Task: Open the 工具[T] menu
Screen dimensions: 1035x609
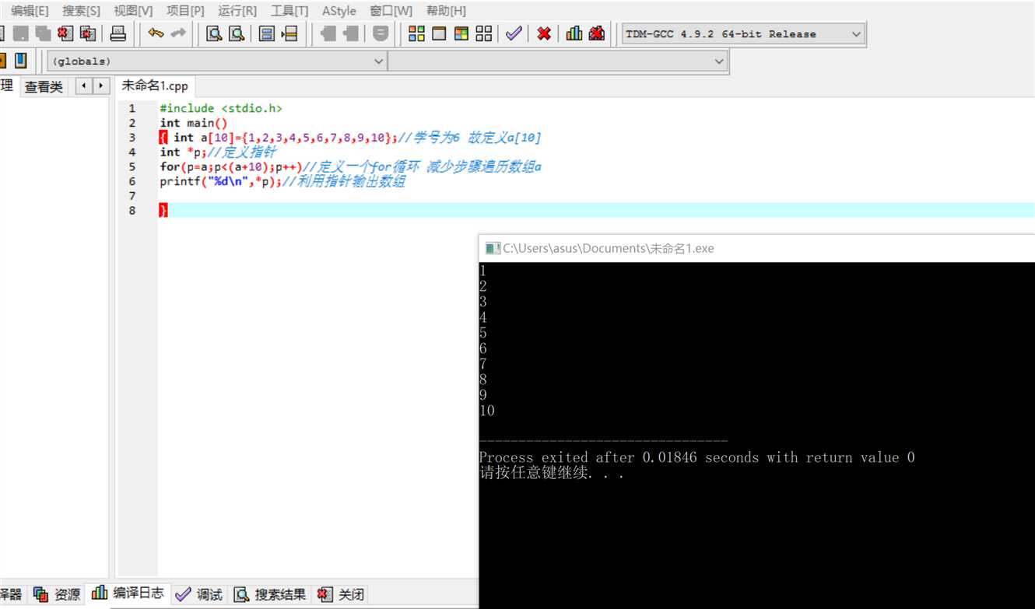Action: tap(289, 10)
